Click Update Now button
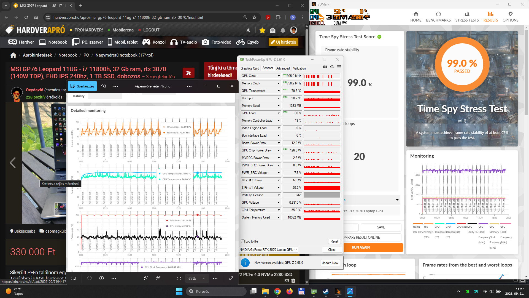 (x=330, y=263)
